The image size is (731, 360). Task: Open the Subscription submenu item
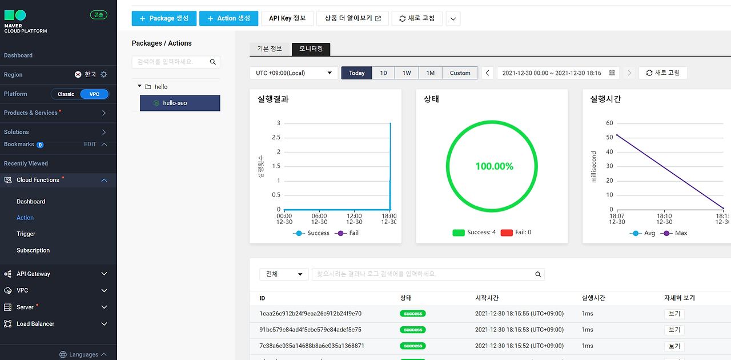click(33, 250)
